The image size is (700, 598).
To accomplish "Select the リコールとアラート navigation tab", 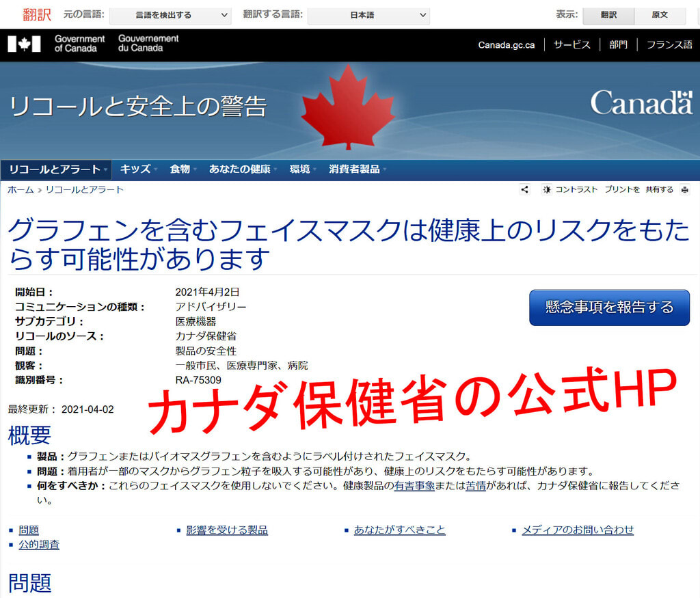I will [x=56, y=169].
